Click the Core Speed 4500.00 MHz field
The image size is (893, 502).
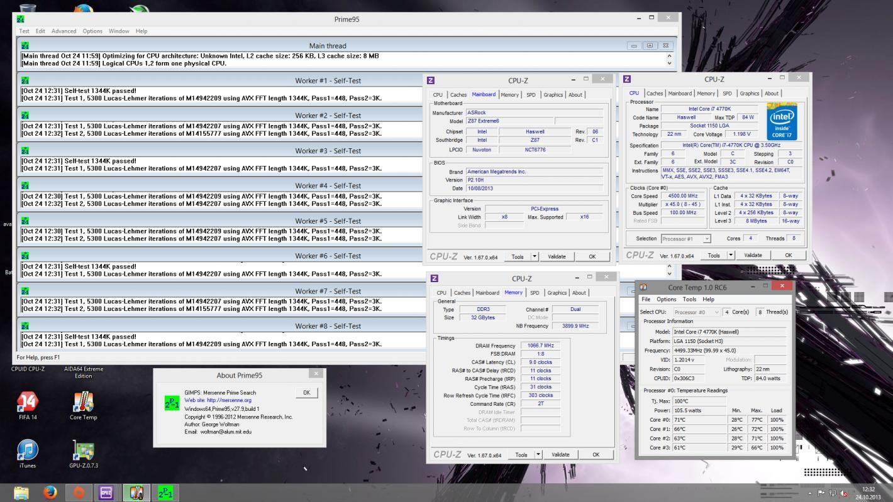(x=682, y=196)
